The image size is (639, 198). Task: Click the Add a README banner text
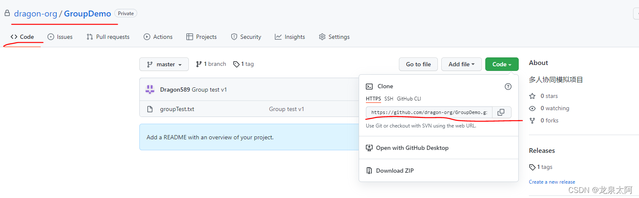coord(210,137)
